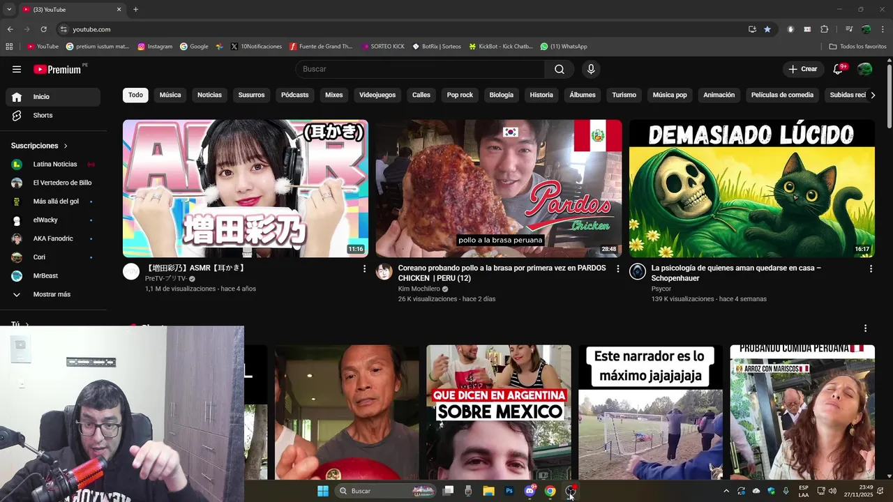The width and height of the screenshot is (893, 502).
Task: Open Todos los favoritos folder
Action: point(857,46)
